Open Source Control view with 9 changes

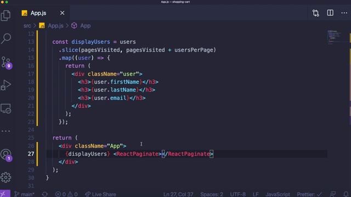(6, 62)
